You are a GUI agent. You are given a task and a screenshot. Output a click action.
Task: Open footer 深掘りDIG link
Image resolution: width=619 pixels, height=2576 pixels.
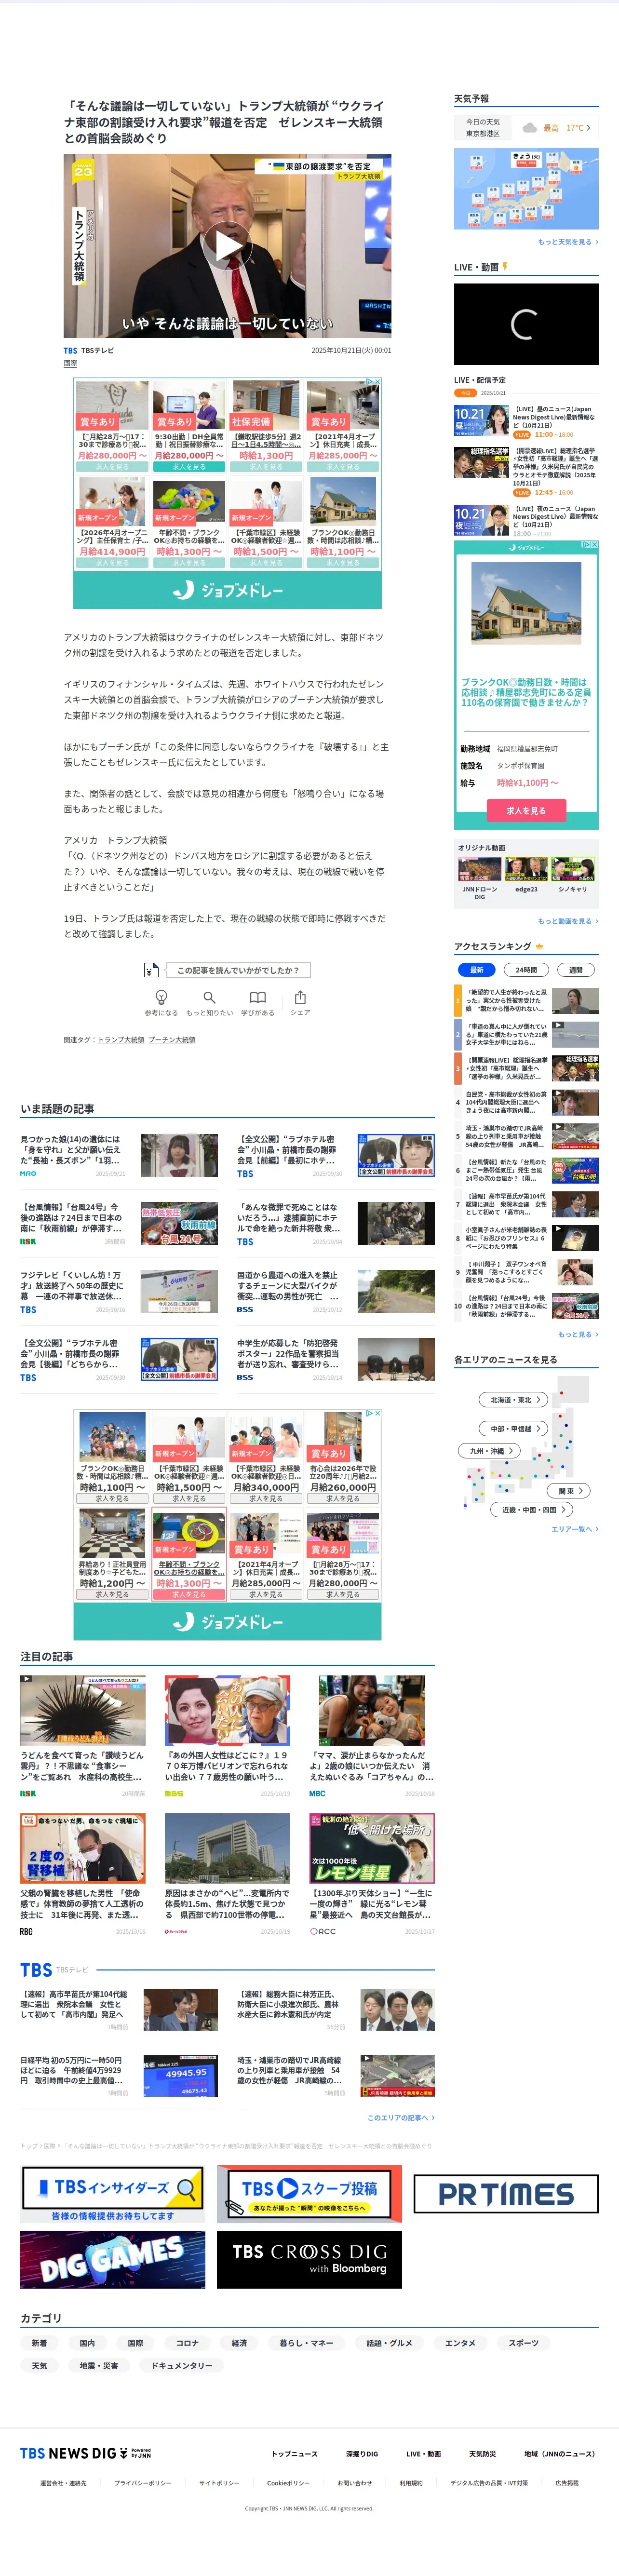click(x=362, y=2453)
